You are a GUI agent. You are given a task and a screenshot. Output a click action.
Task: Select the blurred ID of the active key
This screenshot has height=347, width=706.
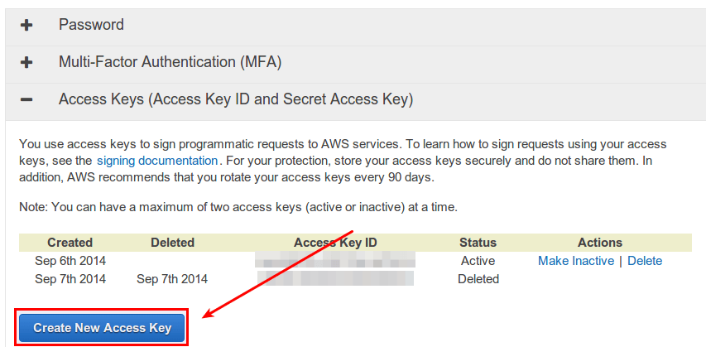click(x=335, y=261)
